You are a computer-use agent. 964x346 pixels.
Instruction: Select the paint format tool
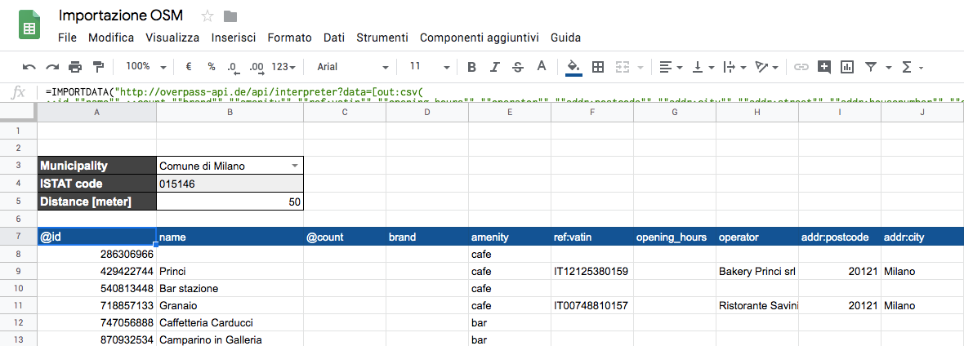[99, 67]
